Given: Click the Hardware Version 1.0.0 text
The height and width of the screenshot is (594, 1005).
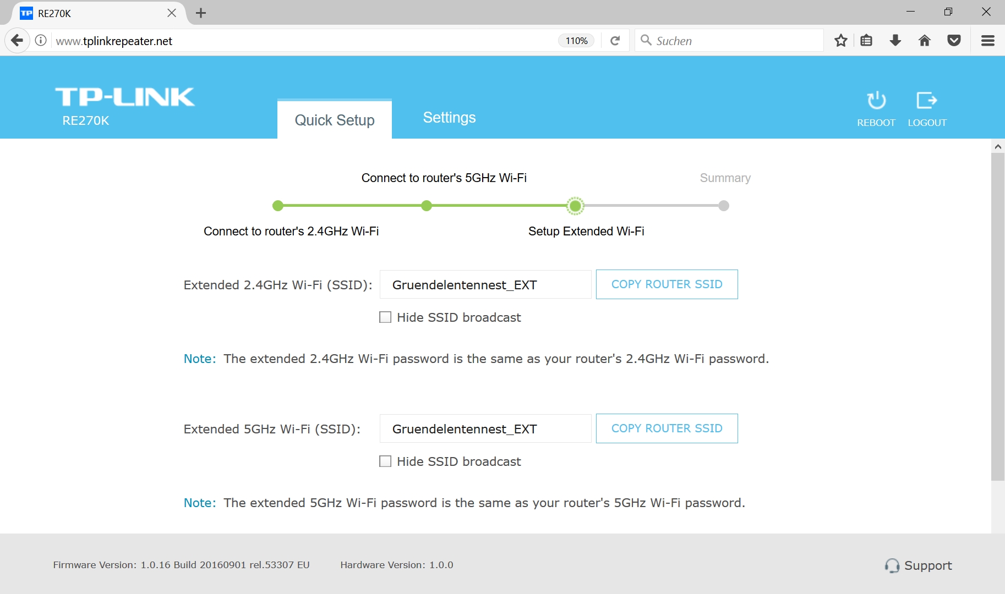Looking at the screenshot, I should tap(397, 565).
